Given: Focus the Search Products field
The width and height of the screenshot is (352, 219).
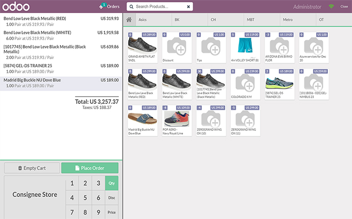Looking at the screenshot, I should pyautogui.click(x=159, y=7).
